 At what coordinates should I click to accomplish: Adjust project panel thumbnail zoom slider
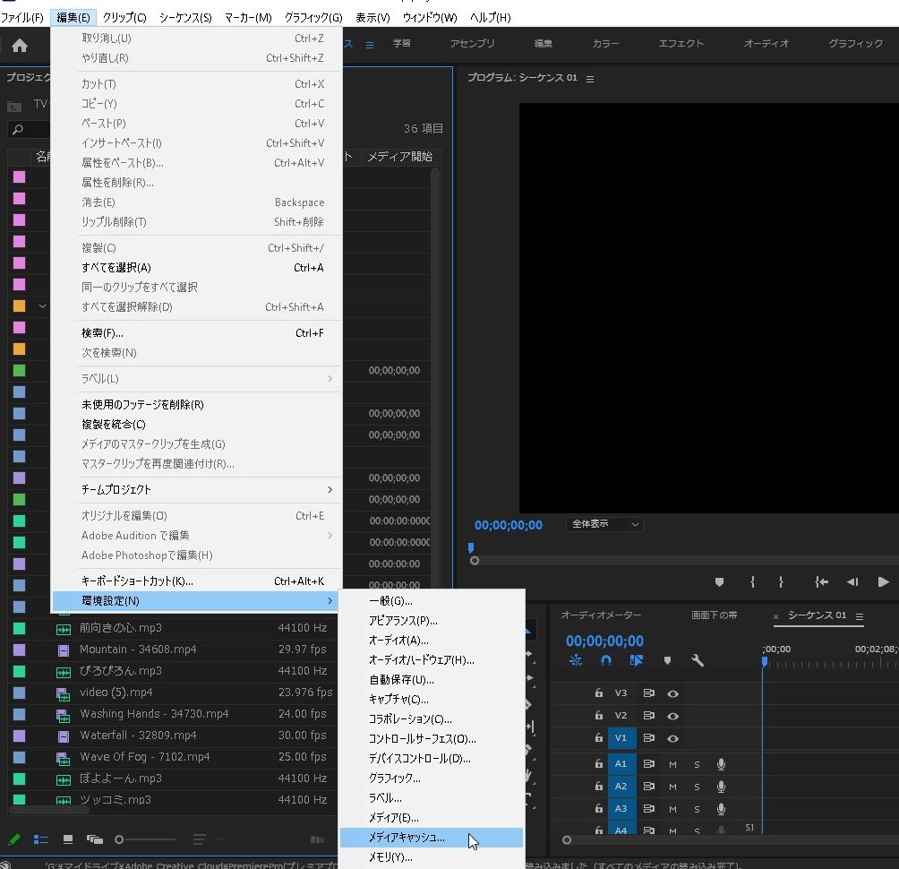[x=120, y=839]
